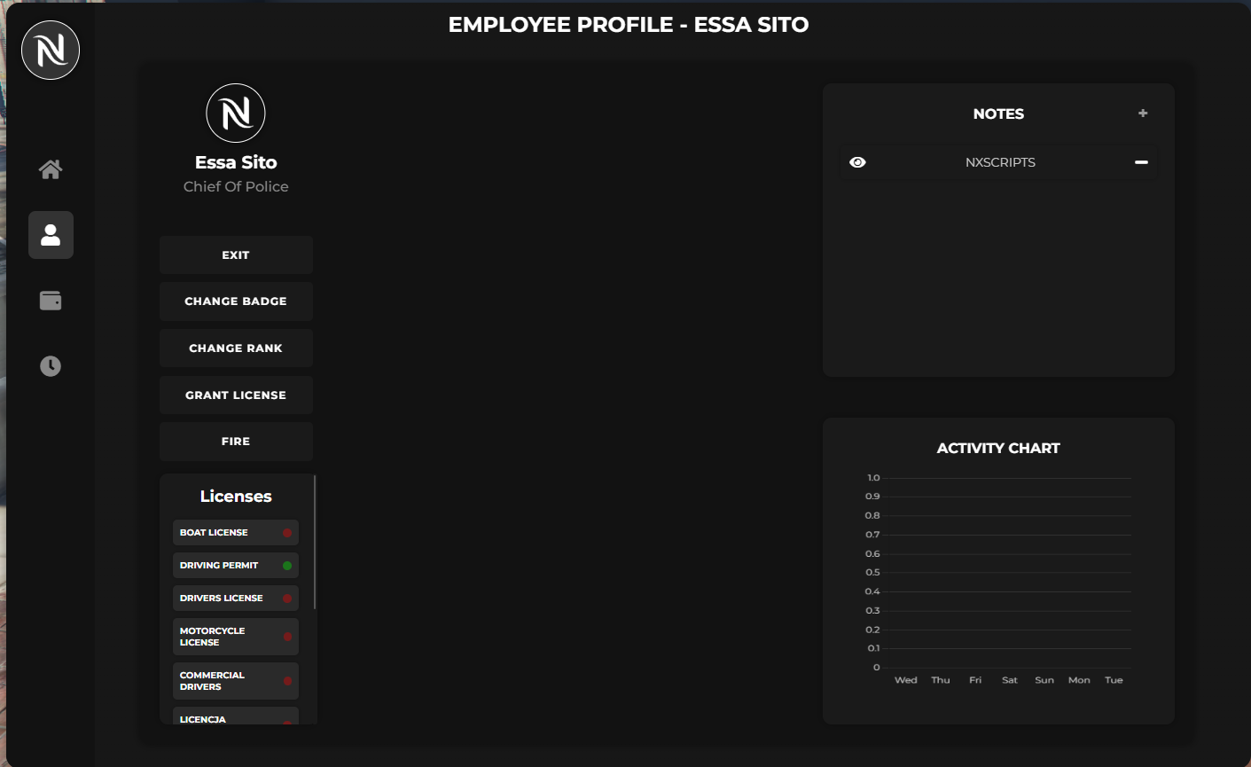Fire the employee with Fire button
The image size is (1251, 767).
[236, 442]
